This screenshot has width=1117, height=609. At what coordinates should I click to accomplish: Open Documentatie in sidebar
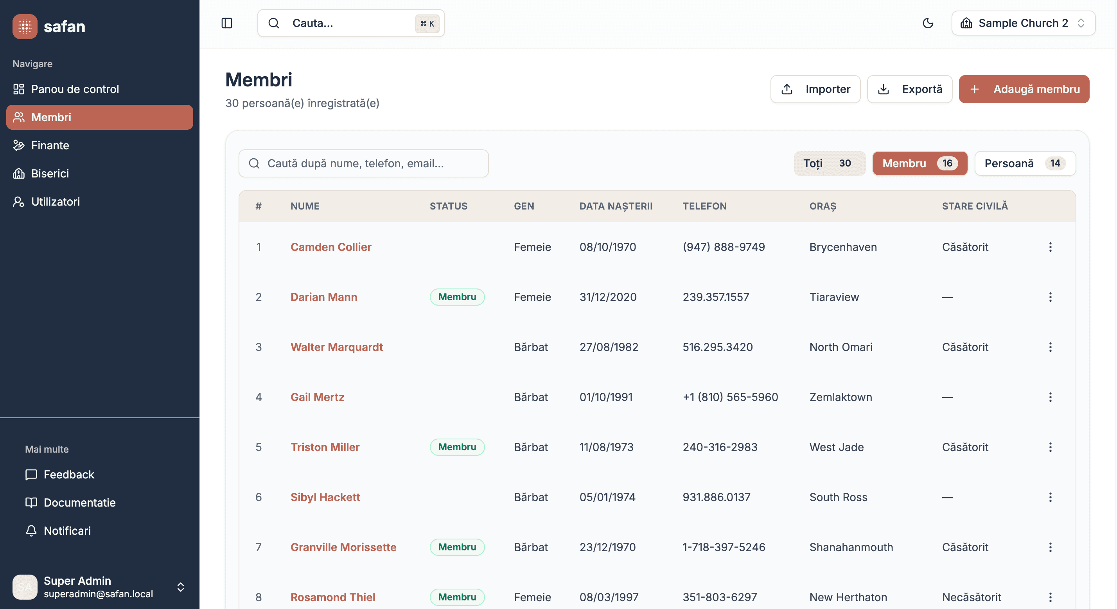(79, 502)
